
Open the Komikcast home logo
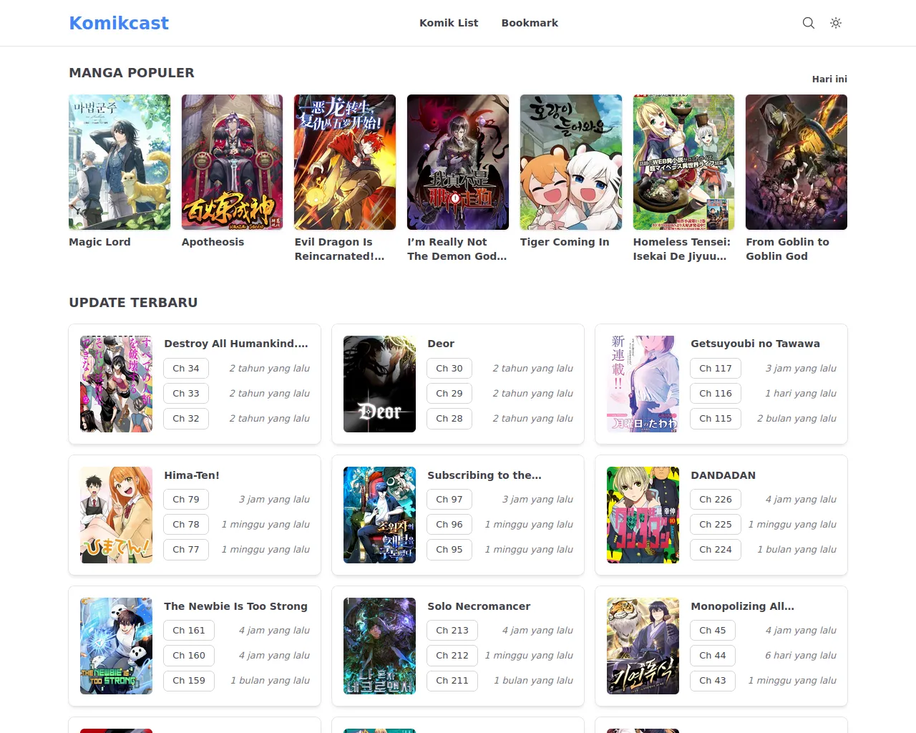point(119,23)
